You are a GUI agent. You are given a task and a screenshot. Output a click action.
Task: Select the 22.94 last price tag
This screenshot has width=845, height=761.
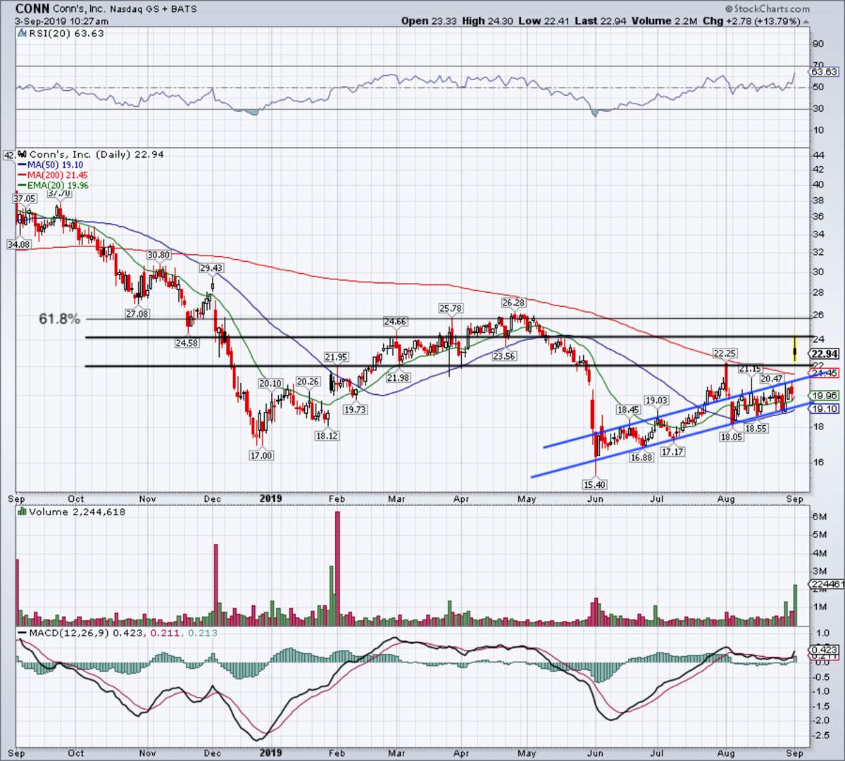tap(824, 354)
